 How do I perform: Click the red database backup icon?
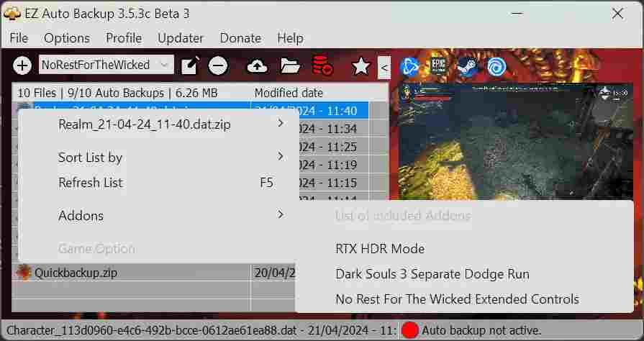(322, 65)
